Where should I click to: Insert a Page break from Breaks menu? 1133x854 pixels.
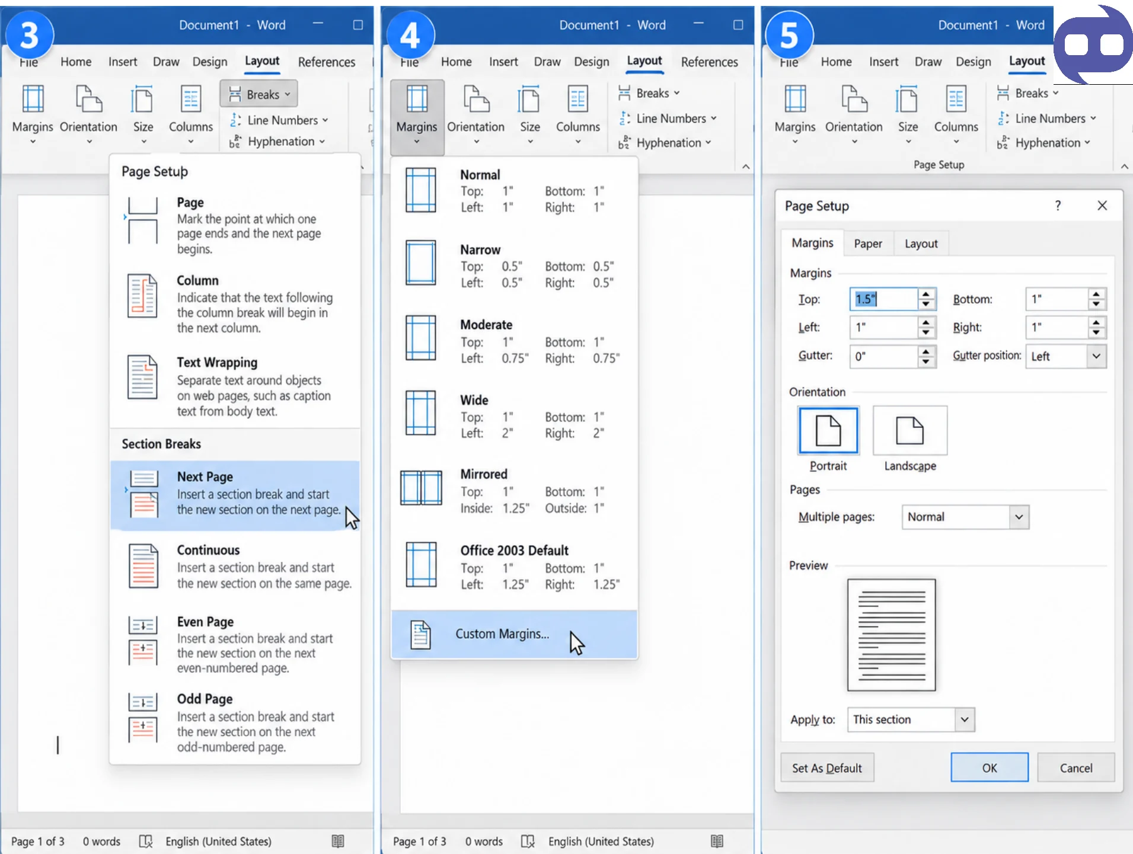tap(235, 225)
